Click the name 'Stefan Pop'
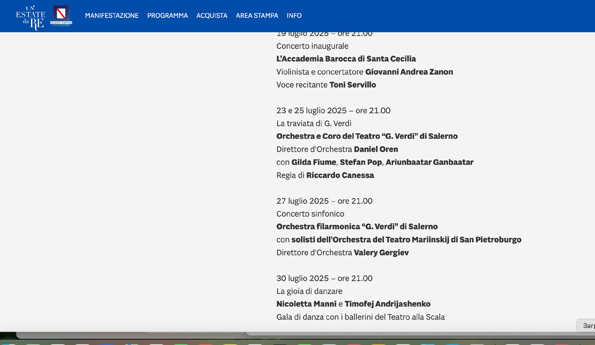Viewport: 595px width, 345px height. pos(360,162)
